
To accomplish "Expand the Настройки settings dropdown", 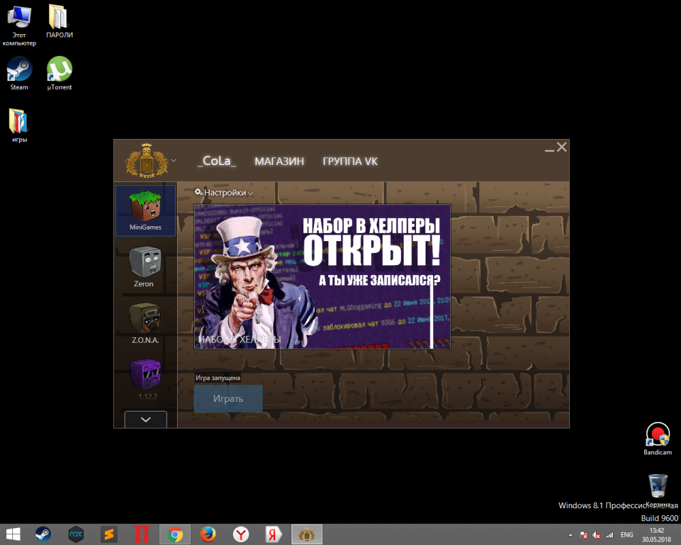I will tap(224, 193).
